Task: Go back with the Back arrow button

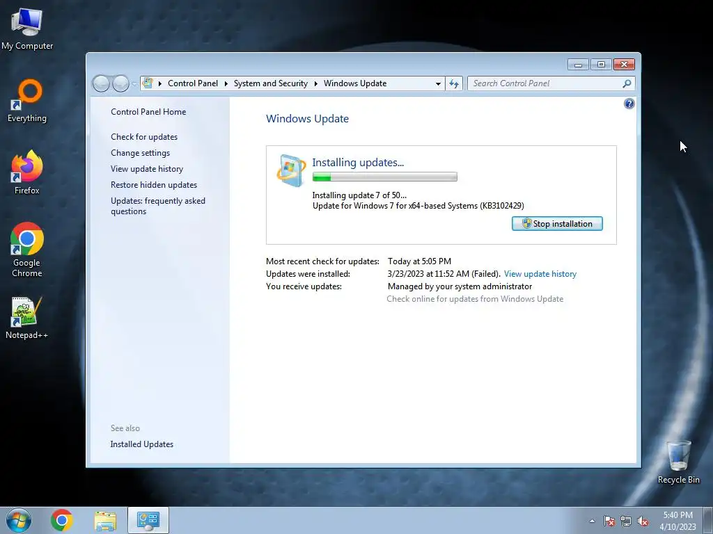Action: pos(101,83)
